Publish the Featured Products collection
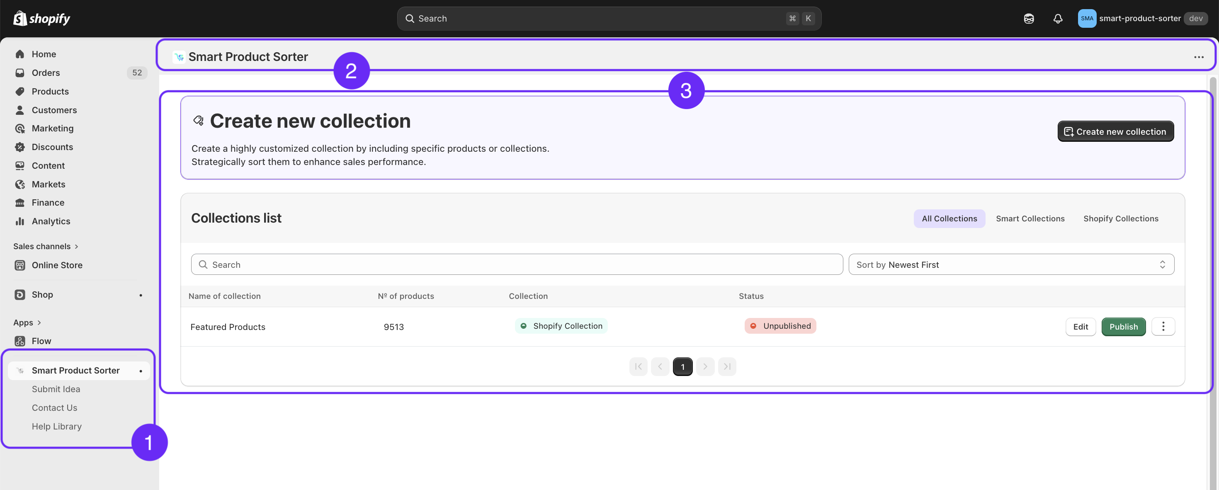This screenshot has height=490, width=1219. [x=1123, y=327]
